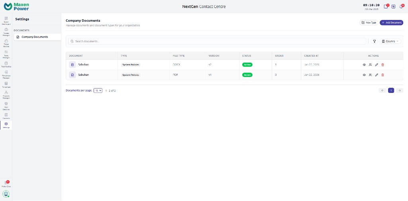This screenshot has height=201, width=408.
Task: Click the notification bell icon
Action: click(x=401, y=6)
